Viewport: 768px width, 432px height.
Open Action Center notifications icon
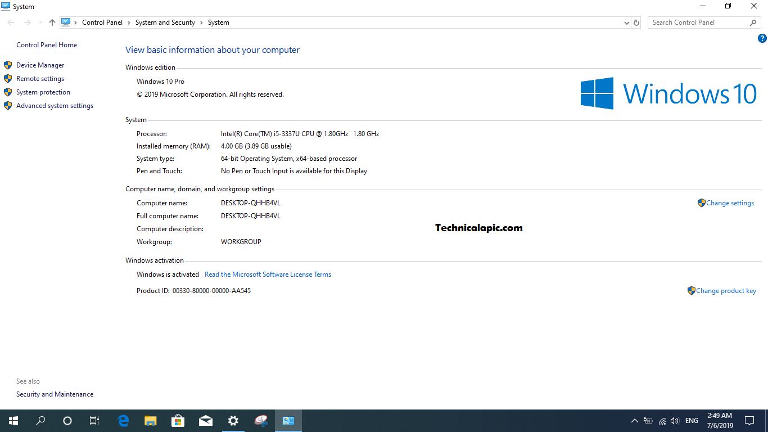(749, 421)
